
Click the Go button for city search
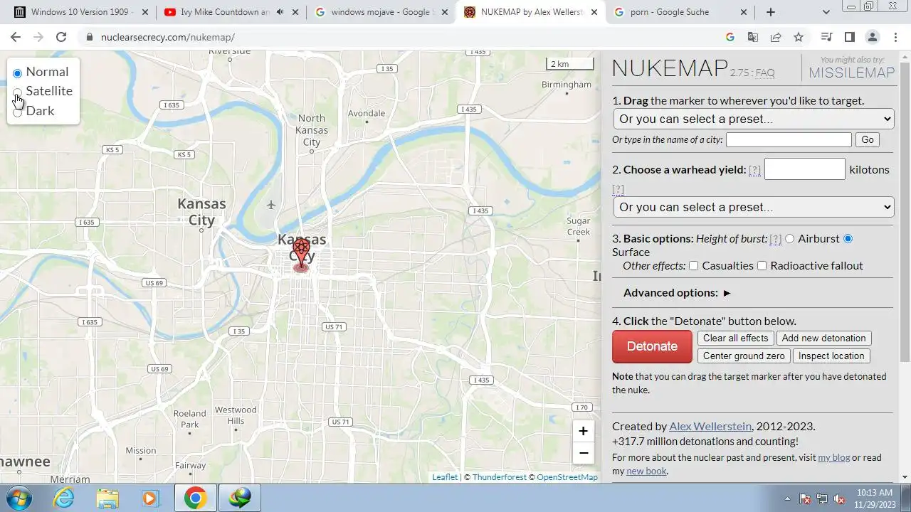868,140
